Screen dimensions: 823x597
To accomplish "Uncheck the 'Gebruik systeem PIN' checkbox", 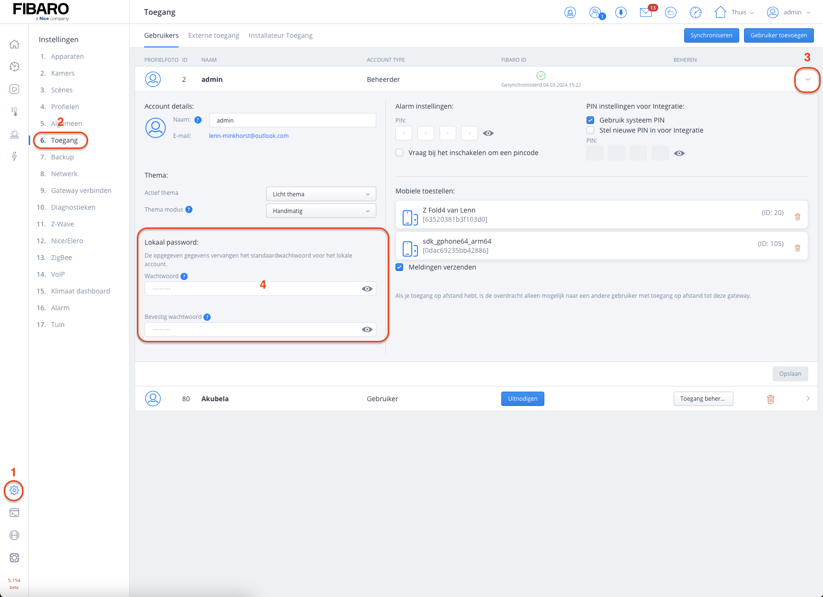I will 590,120.
